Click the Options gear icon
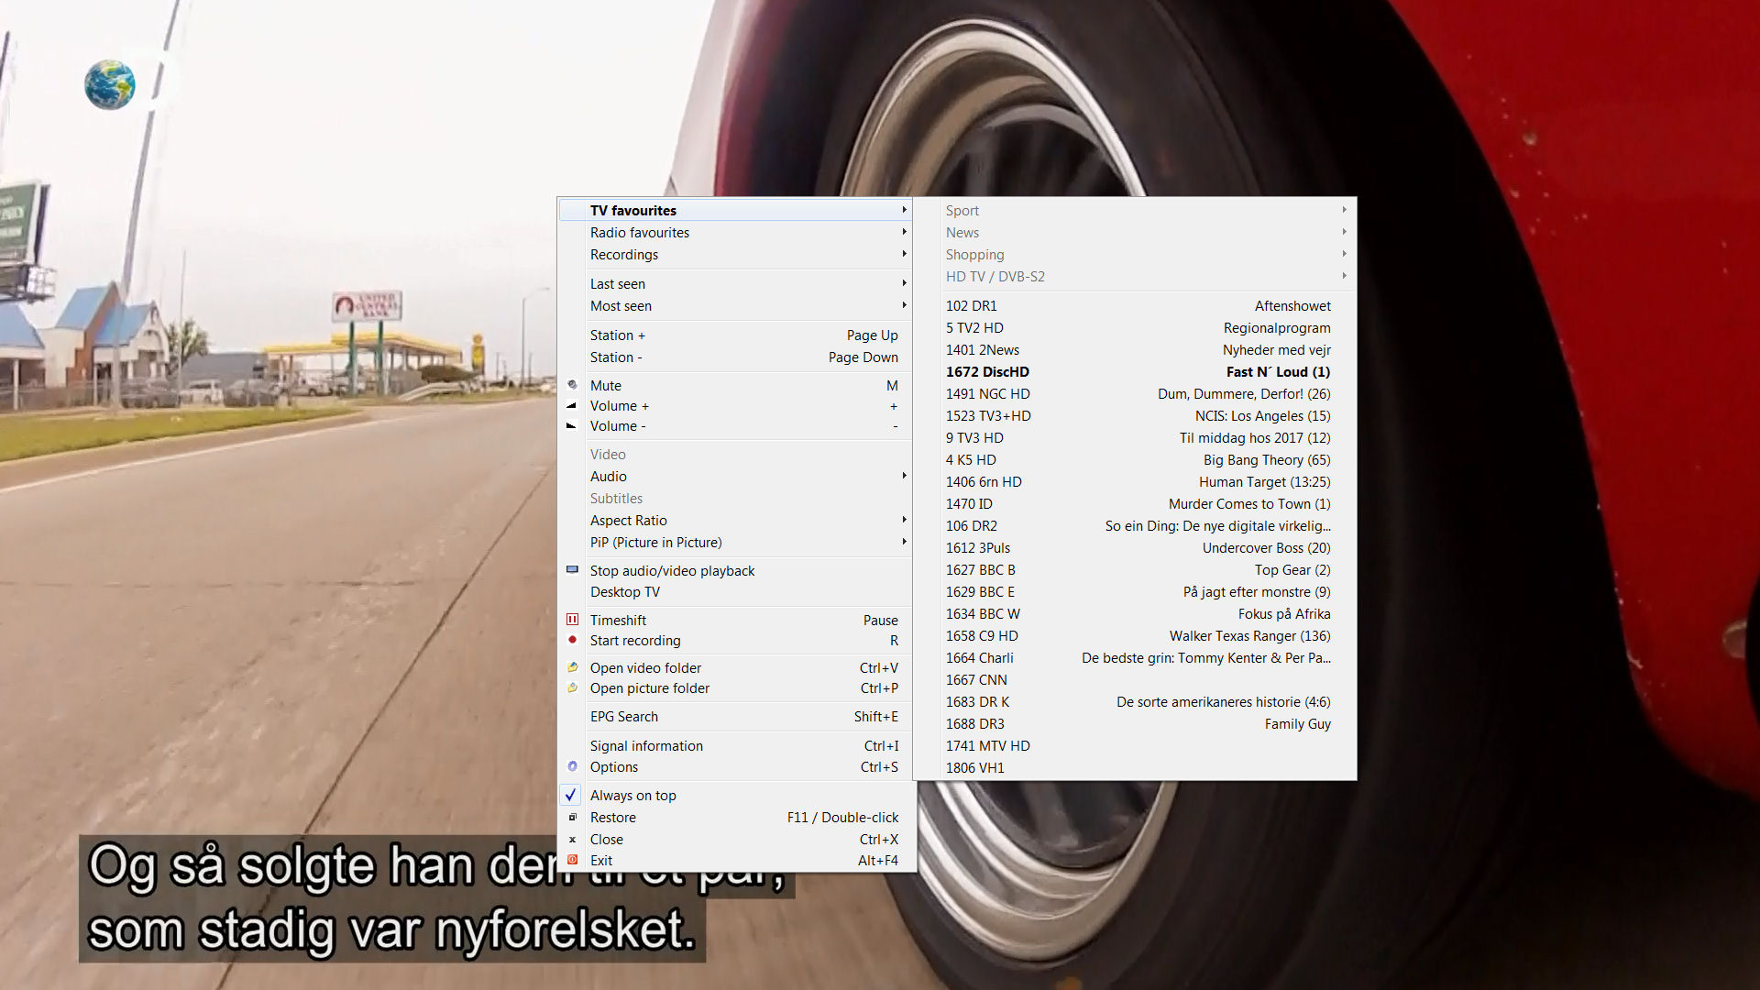Viewport: 1760px width, 990px height. (x=572, y=766)
